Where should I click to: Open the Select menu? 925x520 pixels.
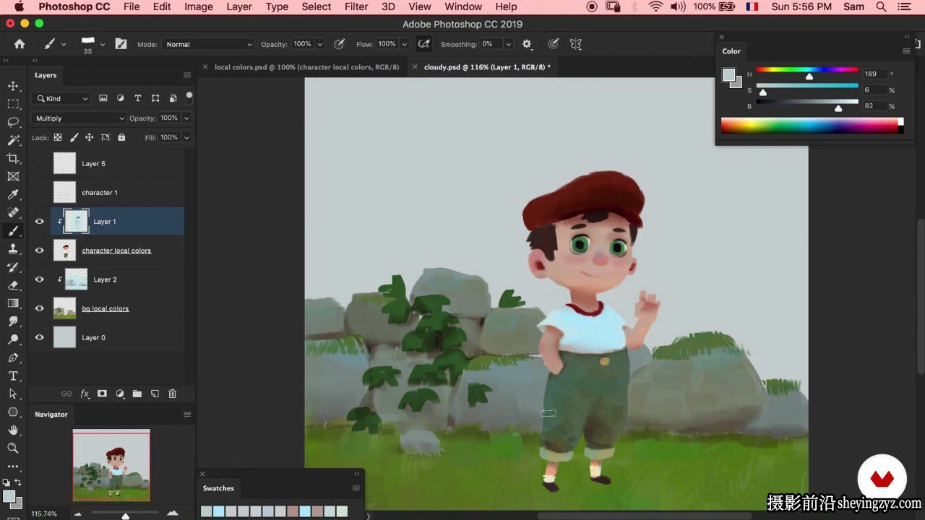click(x=317, y=6)
